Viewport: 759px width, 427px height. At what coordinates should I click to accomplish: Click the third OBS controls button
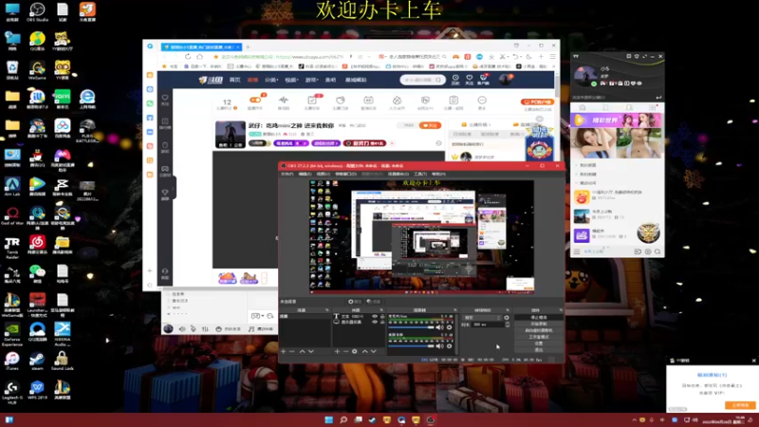pyautogui.click(x=539, y=330)
